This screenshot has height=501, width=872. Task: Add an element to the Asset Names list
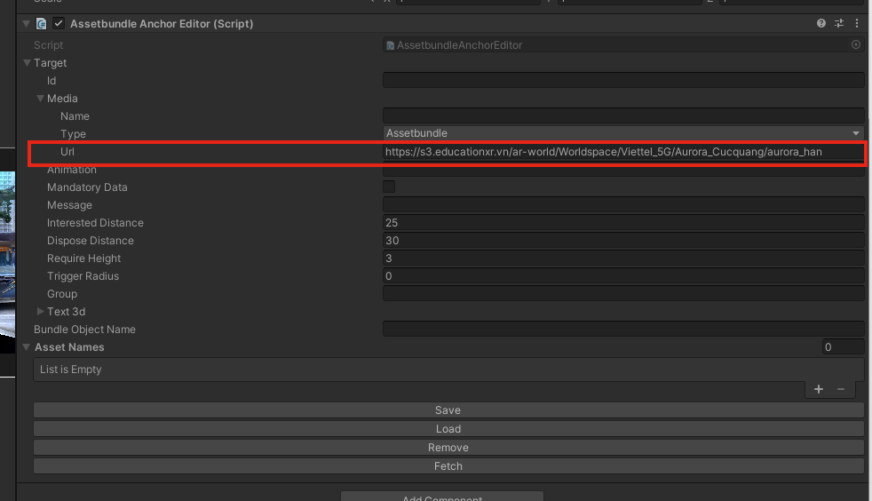818,389
